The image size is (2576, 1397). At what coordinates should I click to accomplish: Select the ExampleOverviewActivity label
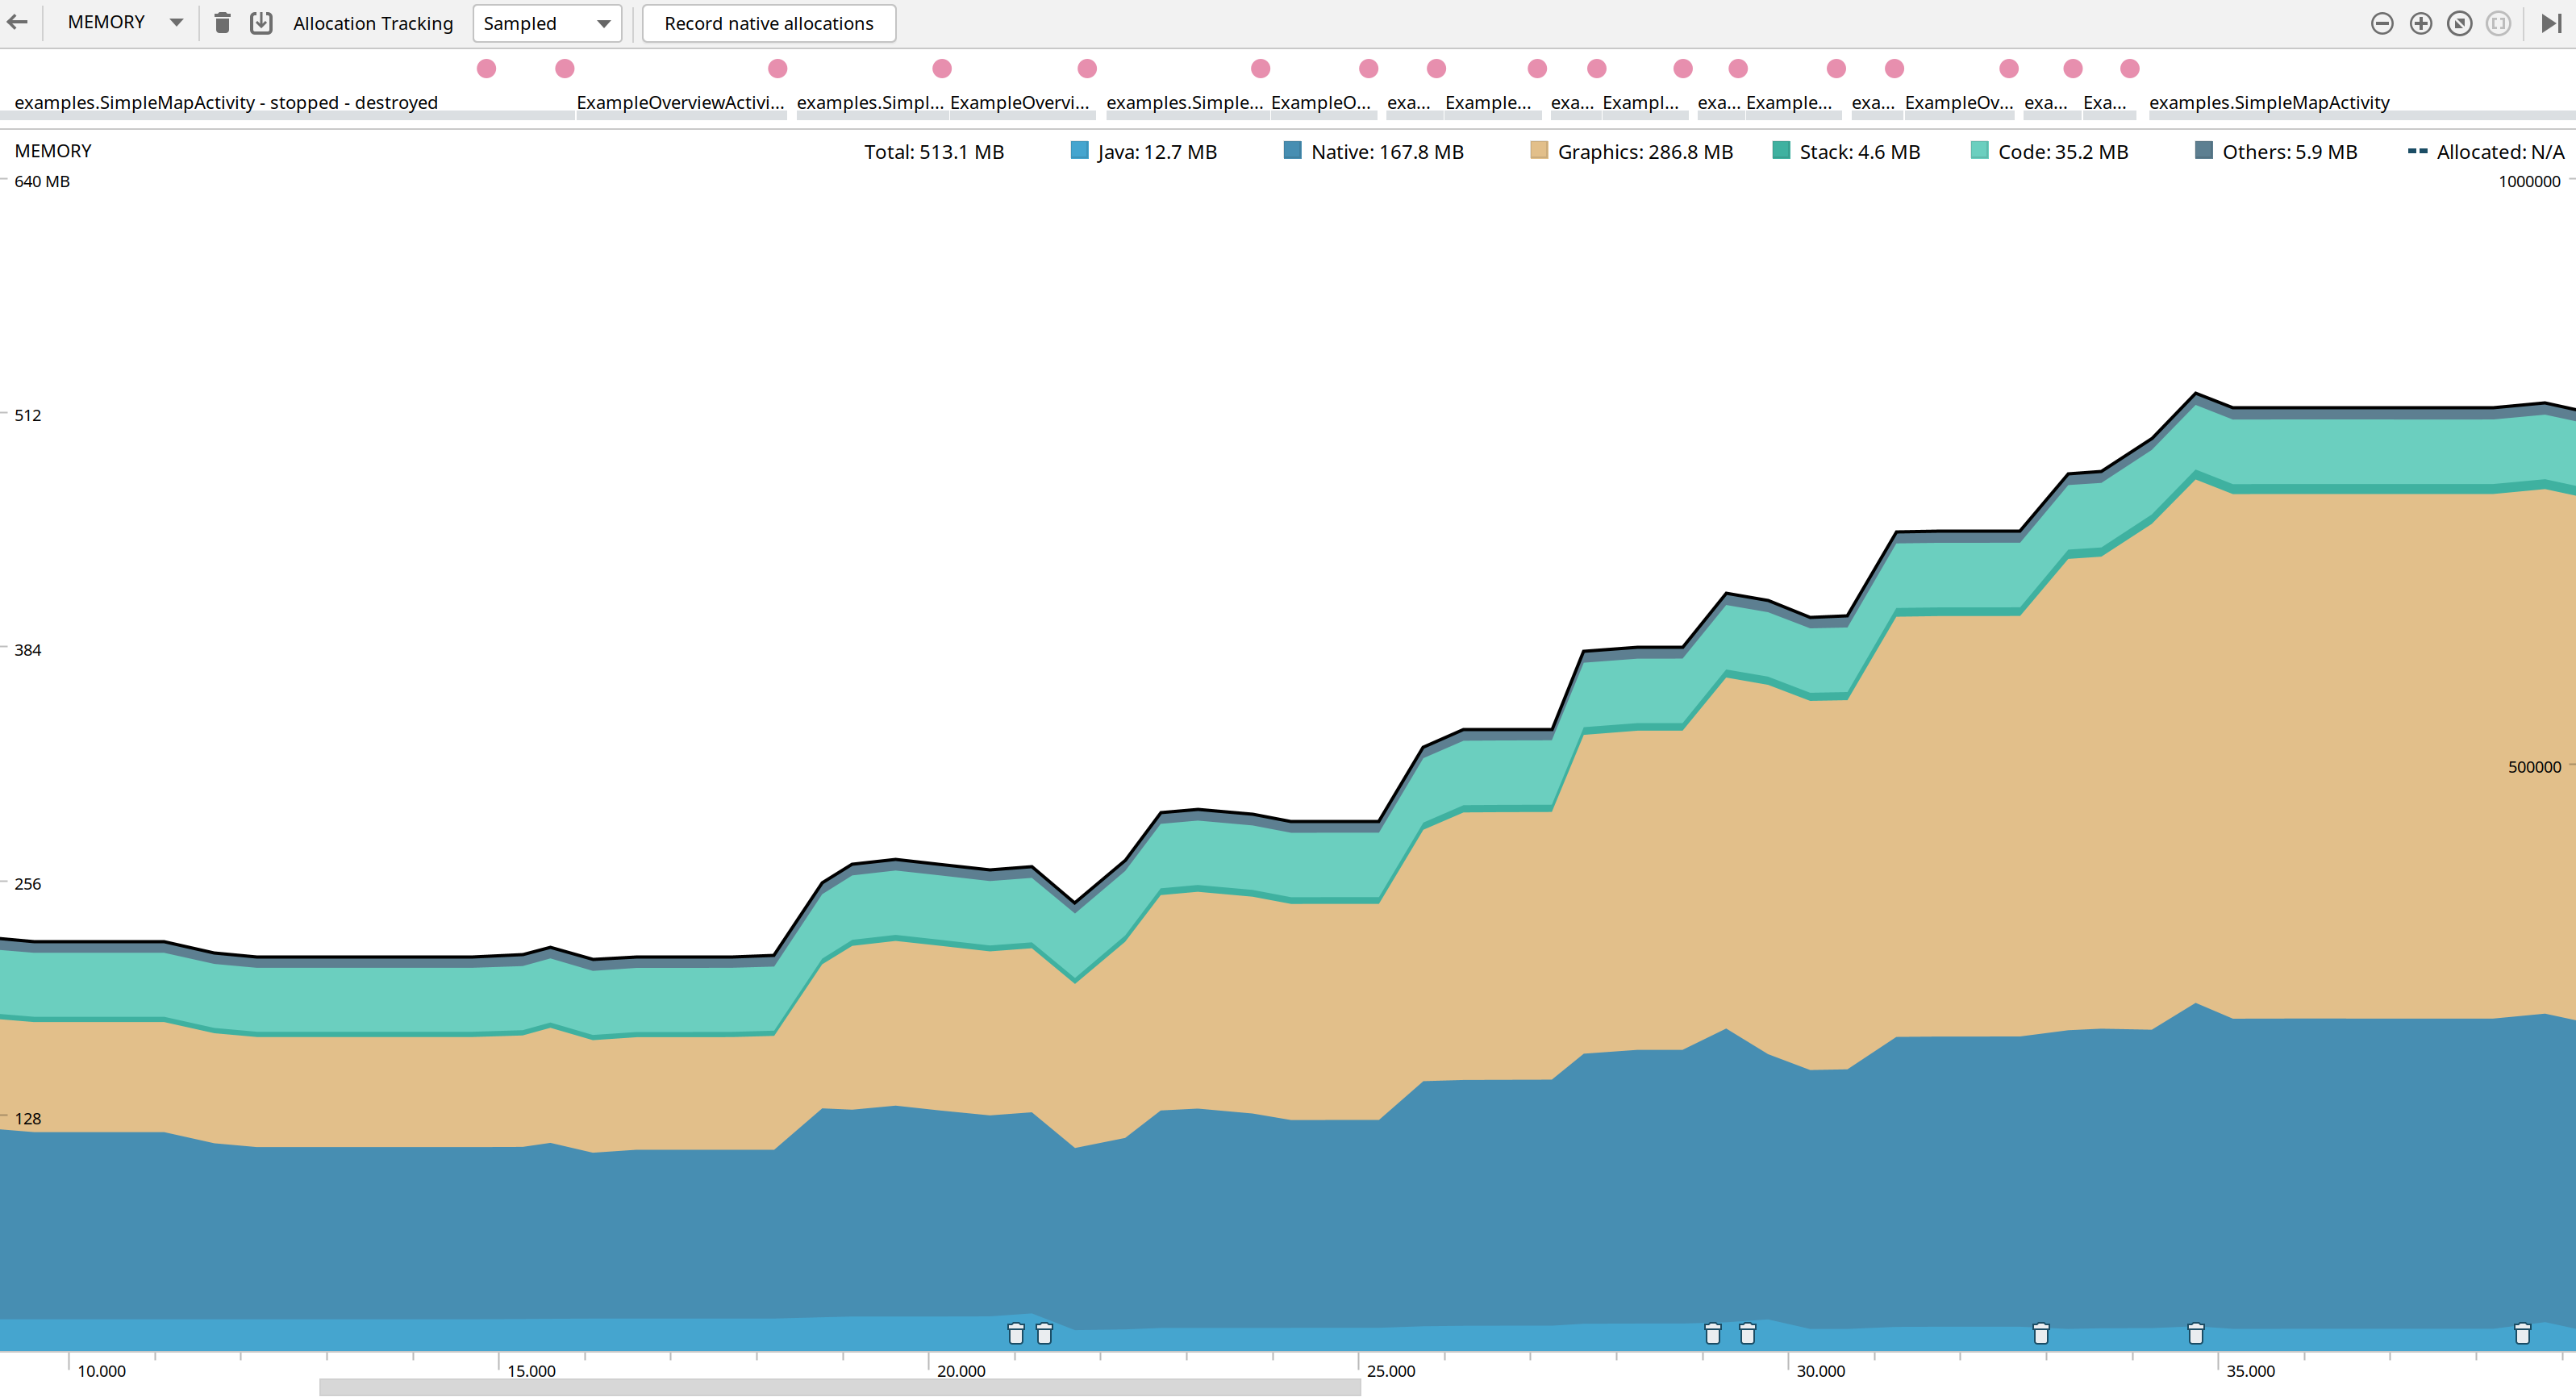[682, 102]
